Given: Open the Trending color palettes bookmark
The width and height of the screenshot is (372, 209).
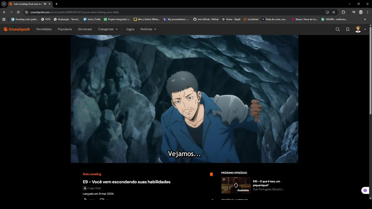Looking at the screenshot, I should tap(24, 19).
